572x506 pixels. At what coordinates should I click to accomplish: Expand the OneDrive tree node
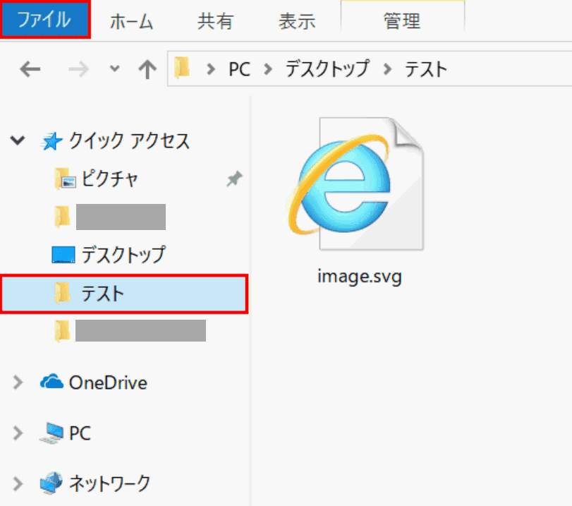tap(18, 382)
